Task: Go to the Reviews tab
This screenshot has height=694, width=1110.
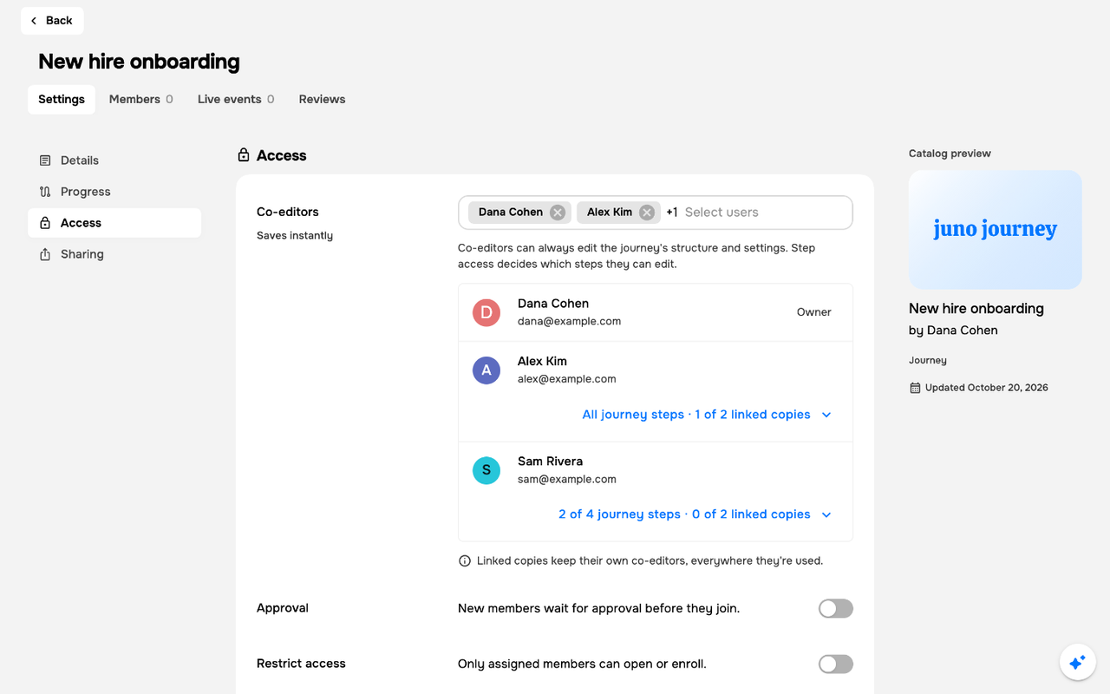Action: [323, 100]
